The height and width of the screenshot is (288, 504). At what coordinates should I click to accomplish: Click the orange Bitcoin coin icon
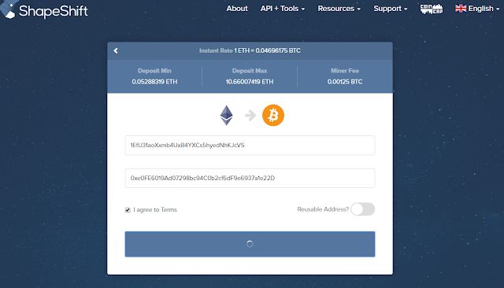click(273, 115)
